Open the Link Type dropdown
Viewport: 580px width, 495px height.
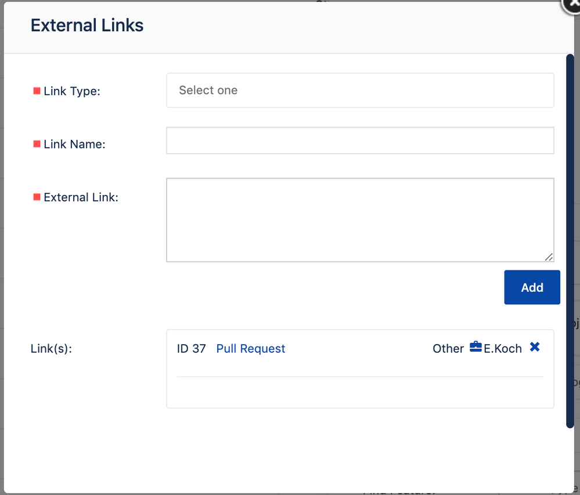coord(360,91)
